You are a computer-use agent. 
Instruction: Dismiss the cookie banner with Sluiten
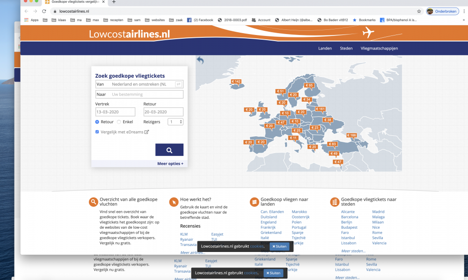(x=279, y=246)
